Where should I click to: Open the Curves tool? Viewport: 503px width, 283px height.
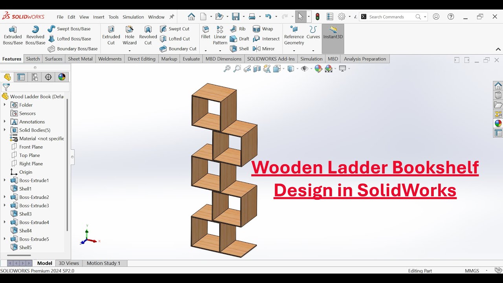313,33
